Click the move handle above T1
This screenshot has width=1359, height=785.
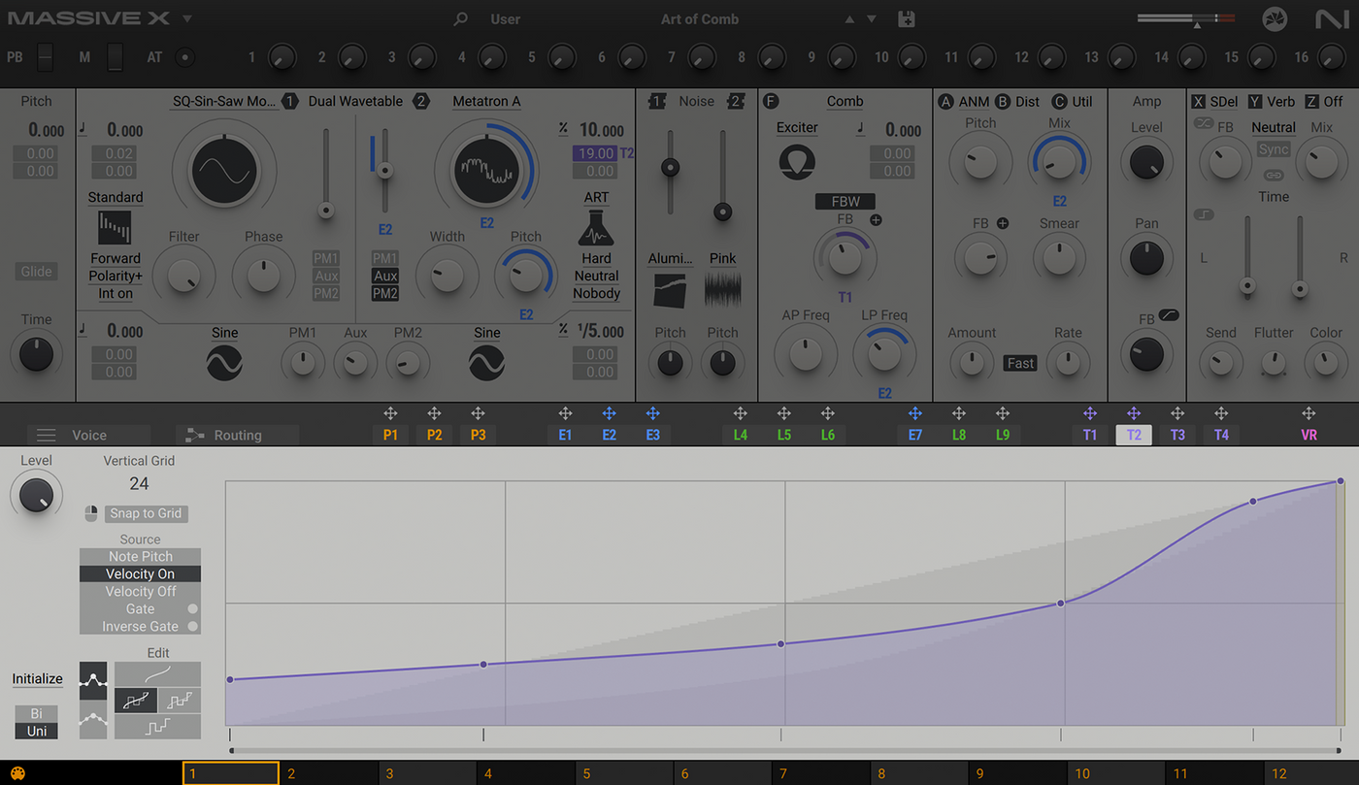(x=1090, y=414)
